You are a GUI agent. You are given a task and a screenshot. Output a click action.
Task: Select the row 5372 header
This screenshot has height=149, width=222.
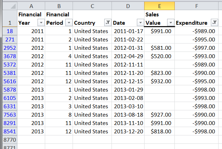(9, 64)
